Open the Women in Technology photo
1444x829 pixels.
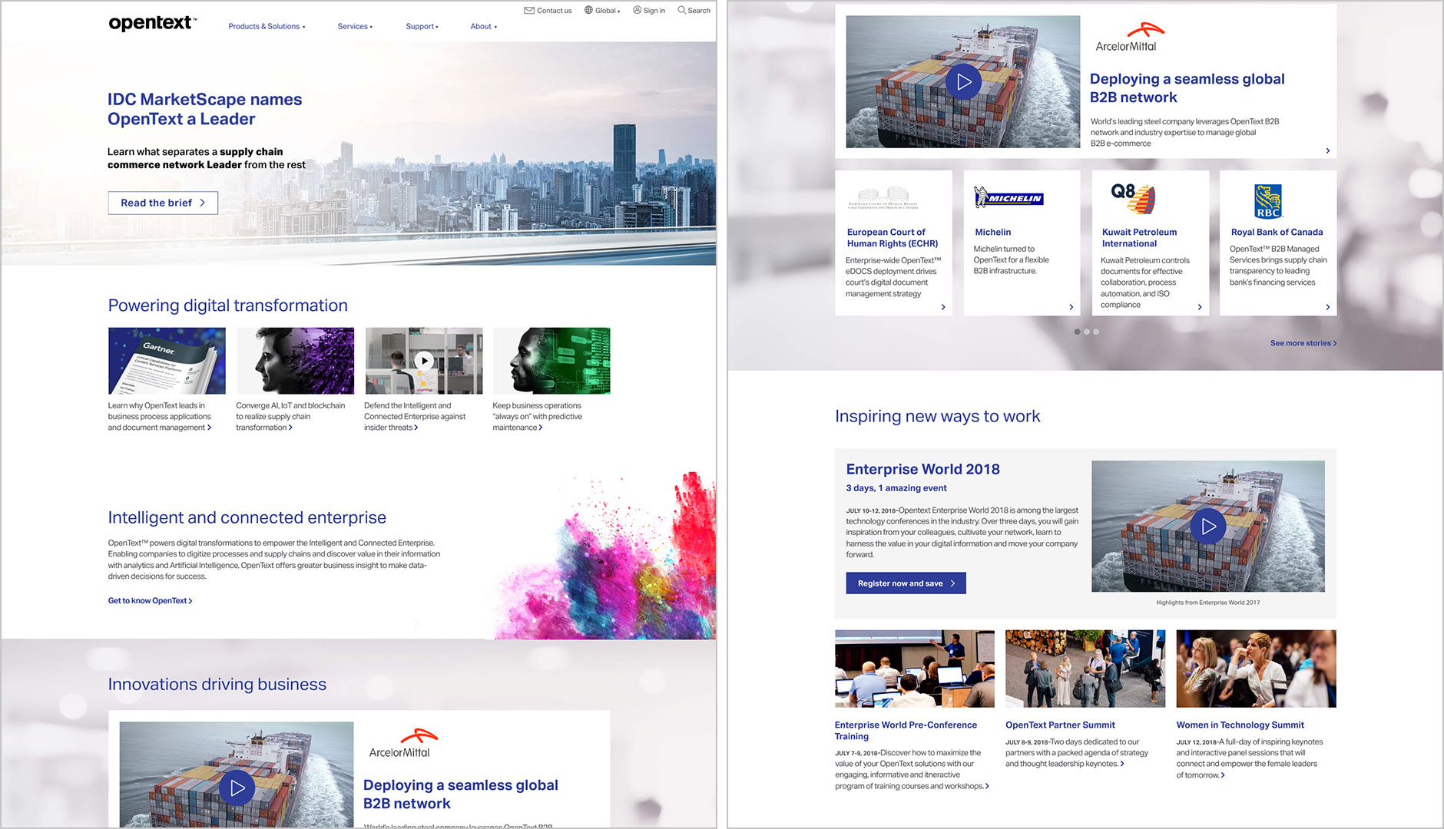pyautogui.click(x=1256, y=669)
